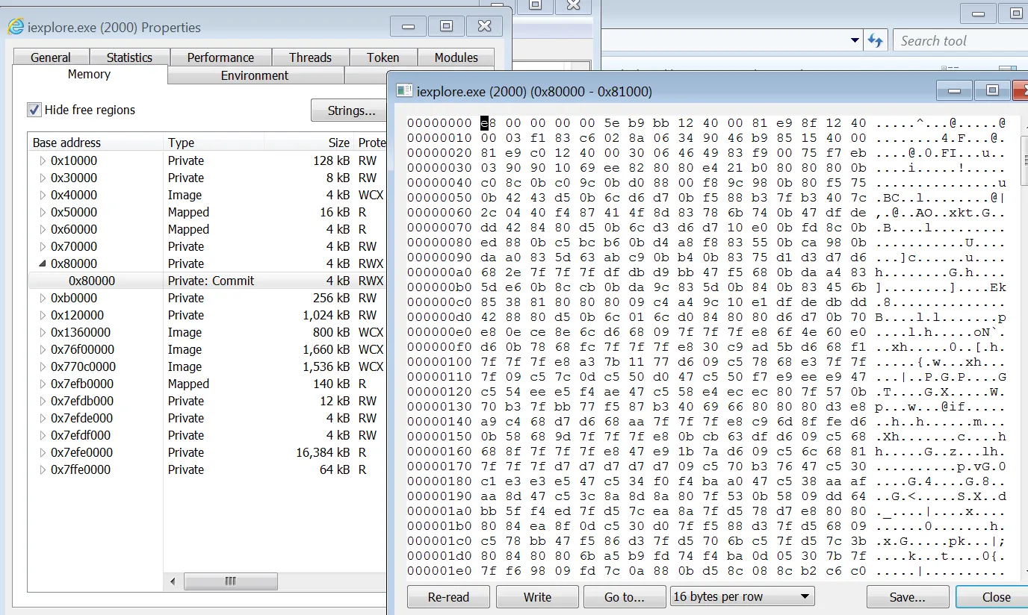Click the memory editor window title icon
Screen dimensions: 1028x615
point(404,91)
